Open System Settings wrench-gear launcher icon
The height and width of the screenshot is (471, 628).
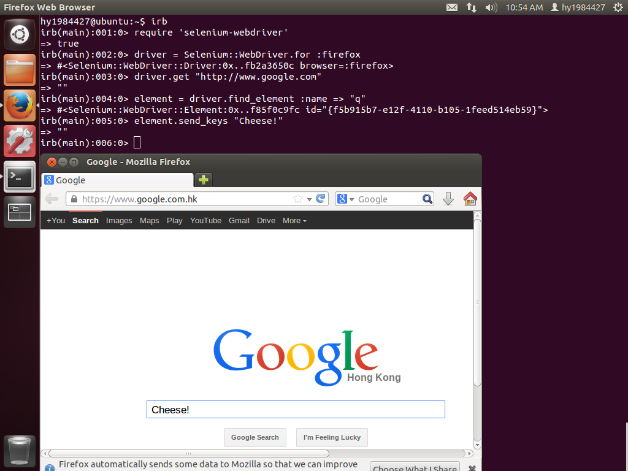click(19, 141)
